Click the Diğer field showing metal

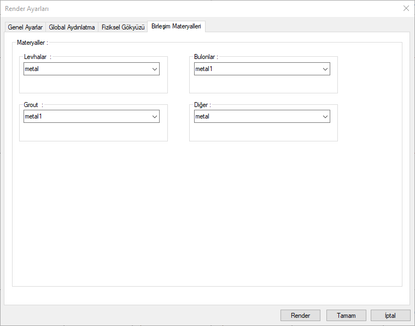pyautogui.click(x=255, y=116)
